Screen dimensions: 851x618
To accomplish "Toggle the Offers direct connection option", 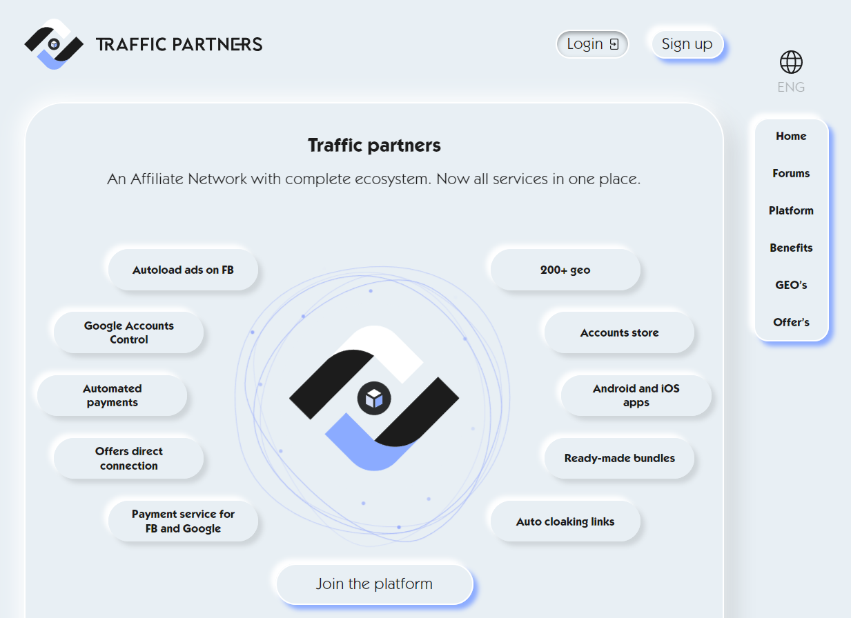I will [128, 457].
